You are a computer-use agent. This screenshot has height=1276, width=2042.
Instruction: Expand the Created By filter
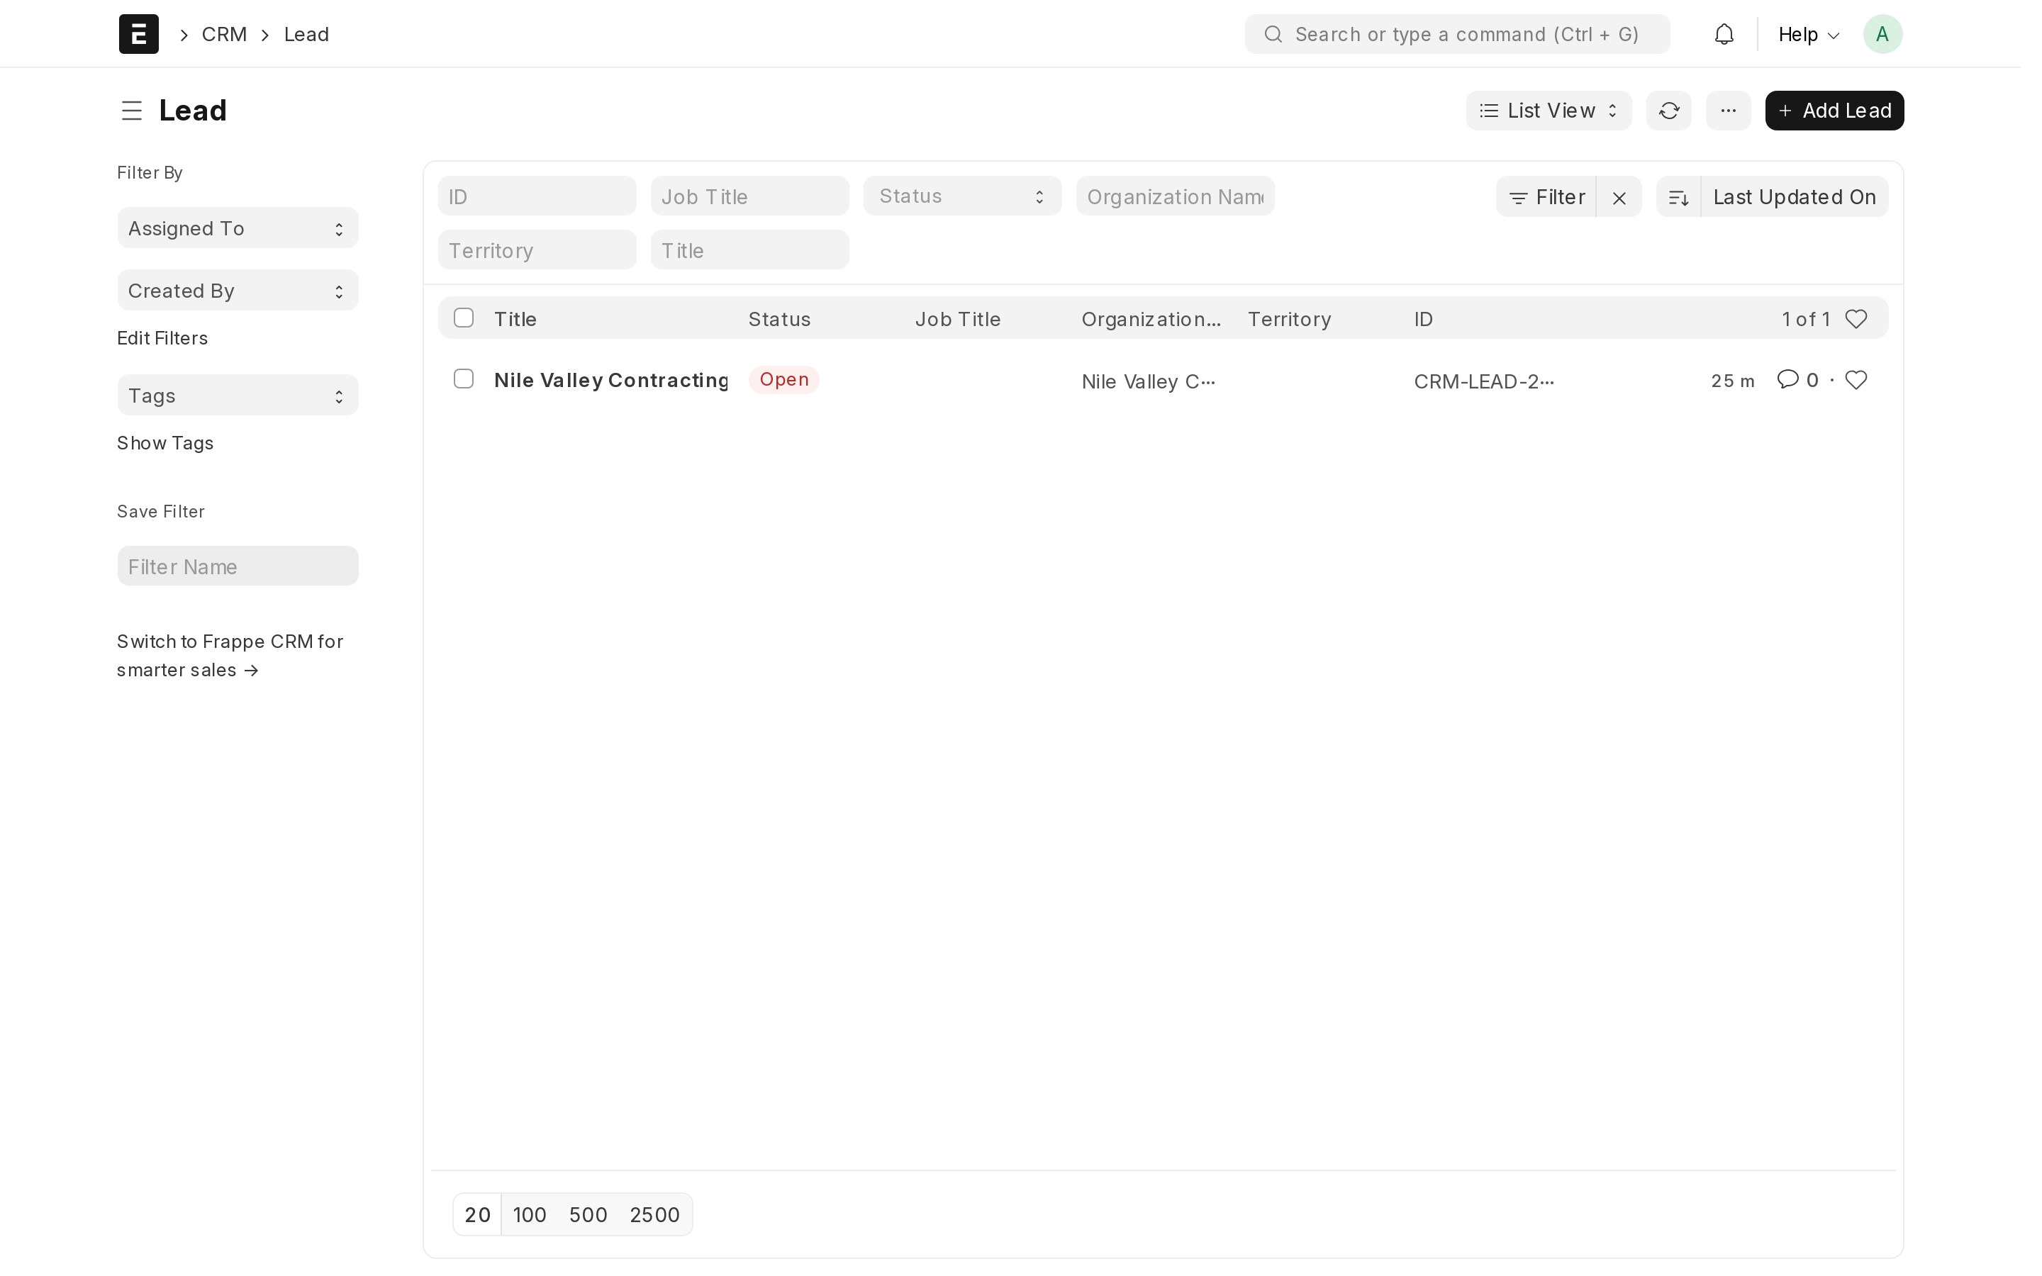(x=238, y=291)
